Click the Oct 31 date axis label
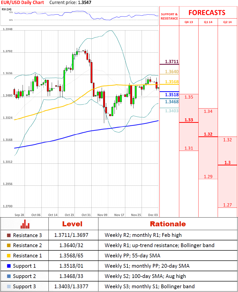The width and height of the screenshot is (238, 292). (86, 215)
